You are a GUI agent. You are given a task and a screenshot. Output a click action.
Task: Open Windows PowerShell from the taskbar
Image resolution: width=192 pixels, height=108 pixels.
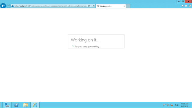[x=16, y=105]
